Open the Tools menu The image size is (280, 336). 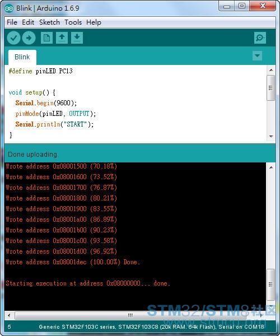[73, 22]
